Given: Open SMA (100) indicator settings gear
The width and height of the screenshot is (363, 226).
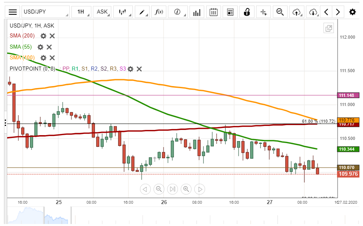Looking at the screenshot, I should coord(43,58).
